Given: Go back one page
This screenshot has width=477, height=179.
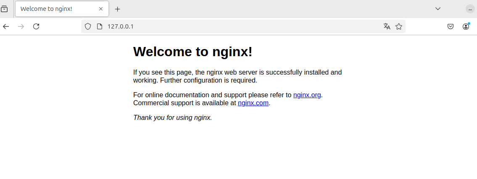Looking at the screenshot, I should [x=6, y=26].
